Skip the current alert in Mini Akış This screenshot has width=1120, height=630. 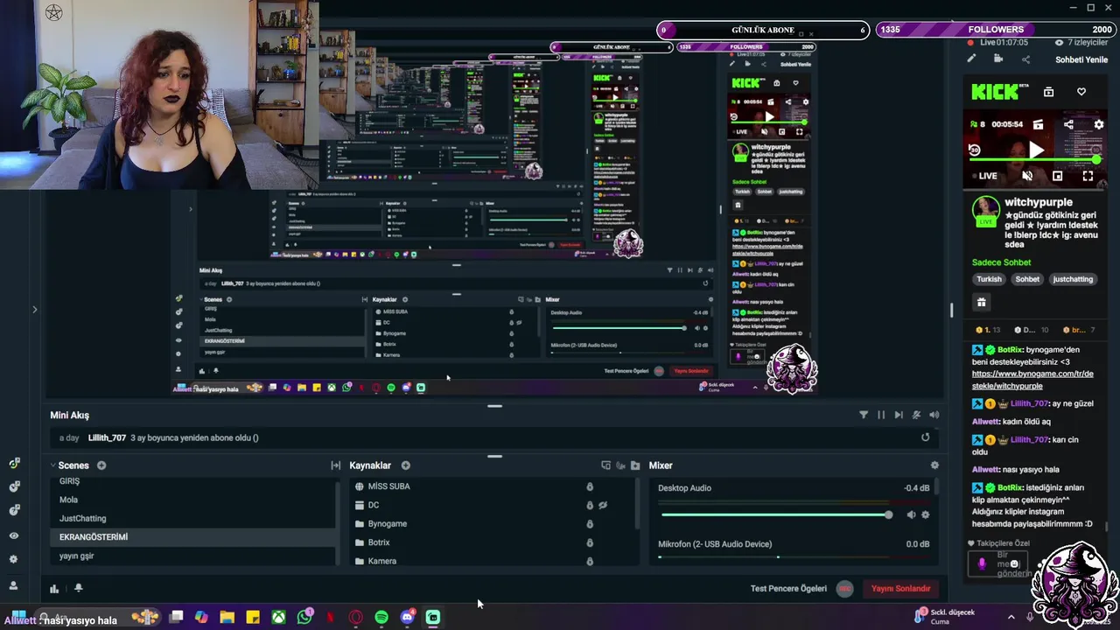click(x=899, y=415)
